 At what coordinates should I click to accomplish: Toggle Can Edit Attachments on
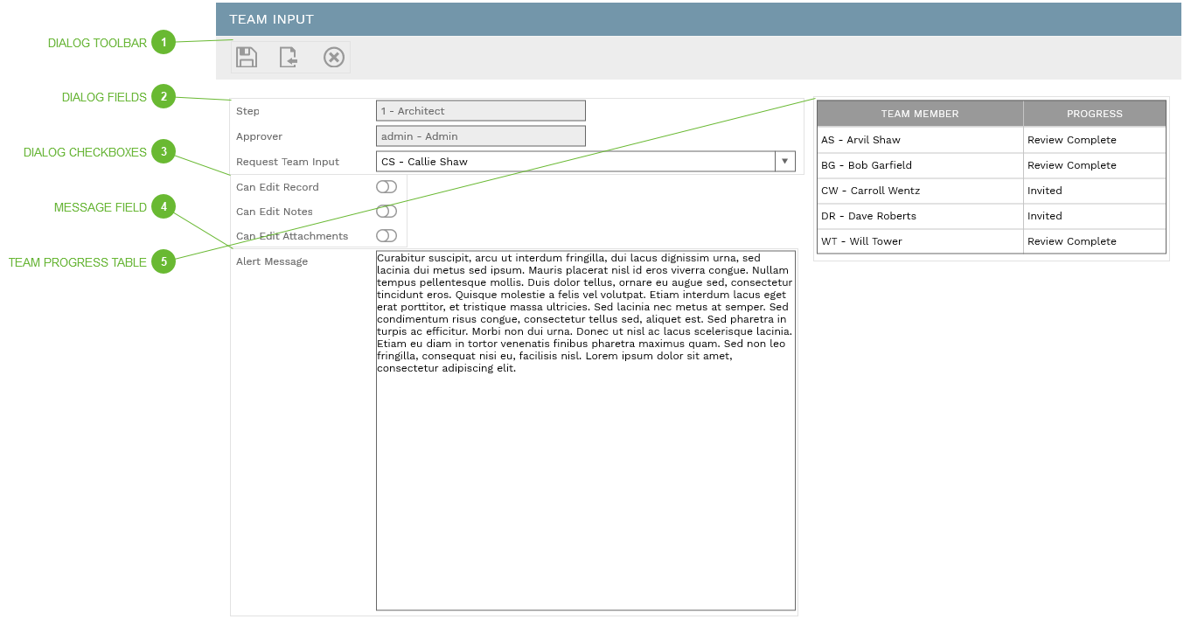click(385, 235)
